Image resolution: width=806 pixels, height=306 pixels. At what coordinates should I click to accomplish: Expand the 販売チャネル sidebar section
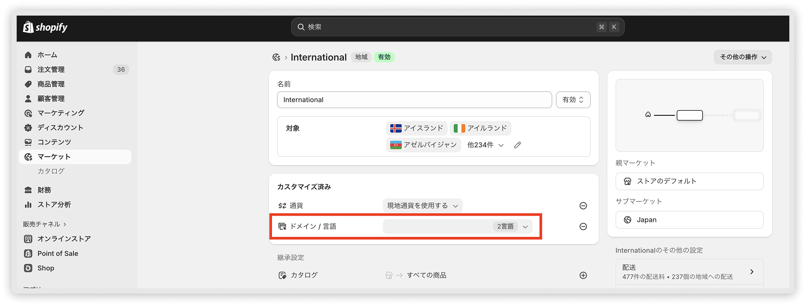pyautogui.click(x=45, y=224)
